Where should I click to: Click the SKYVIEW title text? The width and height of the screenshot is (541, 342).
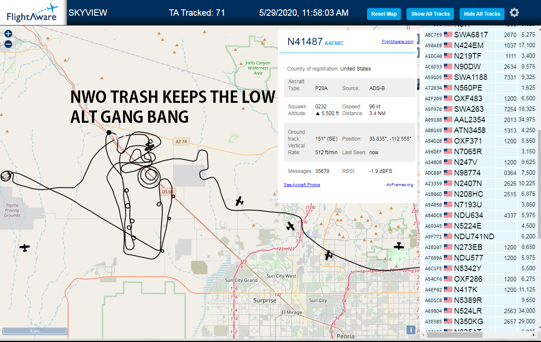point(88,13)
